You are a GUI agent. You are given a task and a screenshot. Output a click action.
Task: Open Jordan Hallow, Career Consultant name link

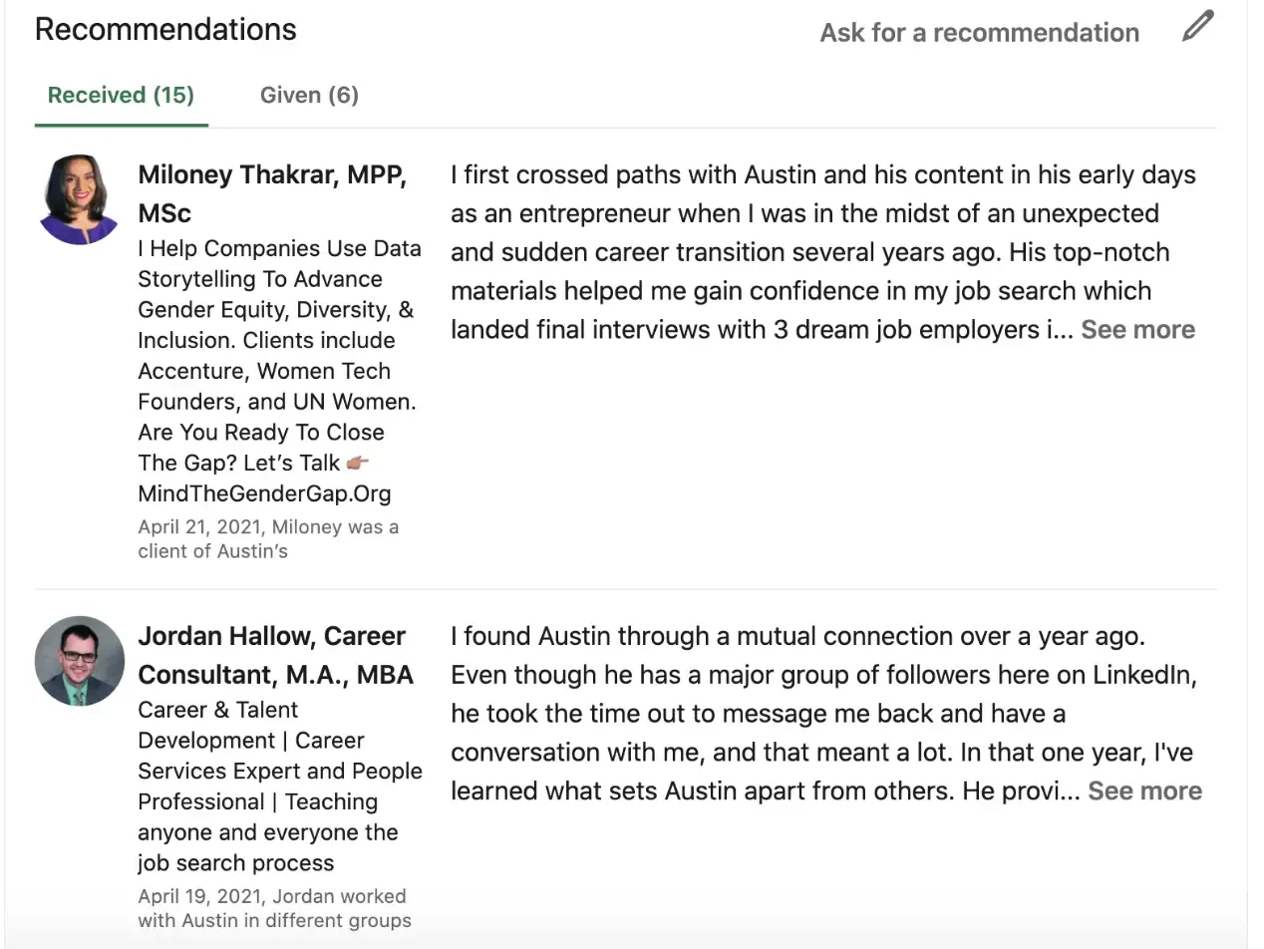tap(275, 655)
